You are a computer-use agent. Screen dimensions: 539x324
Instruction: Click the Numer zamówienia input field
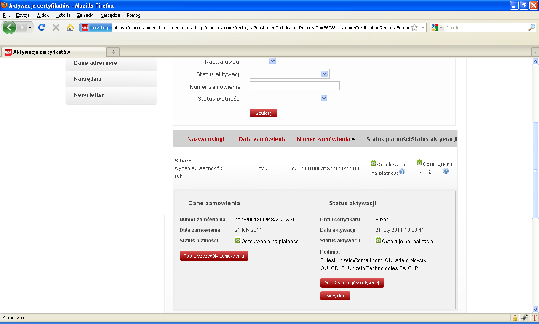295,86
